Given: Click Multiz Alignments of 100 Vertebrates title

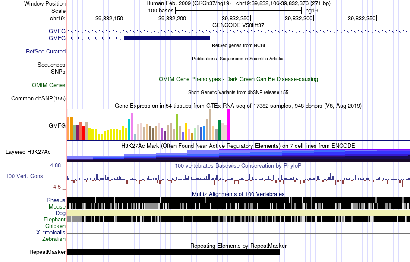Looking at the screenshot, I should [238, 194].
